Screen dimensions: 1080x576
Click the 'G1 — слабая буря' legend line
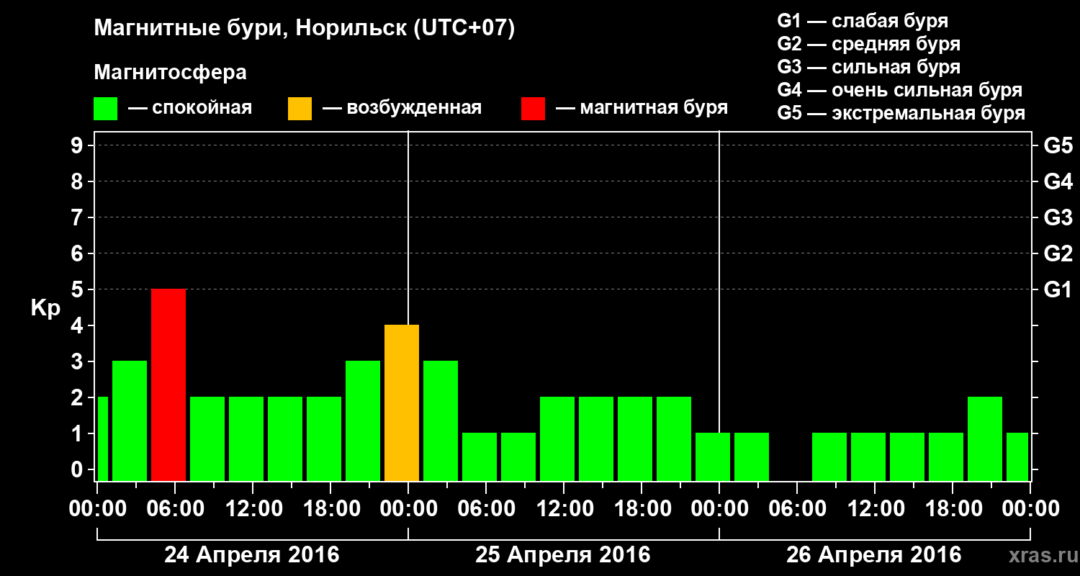(x=863, y=21)
